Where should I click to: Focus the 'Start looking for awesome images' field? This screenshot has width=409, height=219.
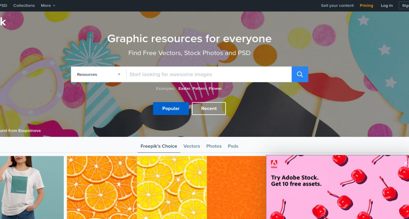[x=209, y=74]
